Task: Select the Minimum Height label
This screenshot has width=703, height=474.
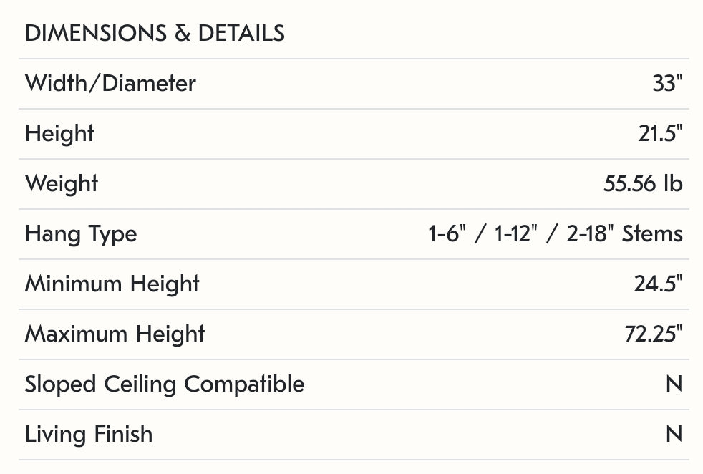Action: [x=112, y=284]
